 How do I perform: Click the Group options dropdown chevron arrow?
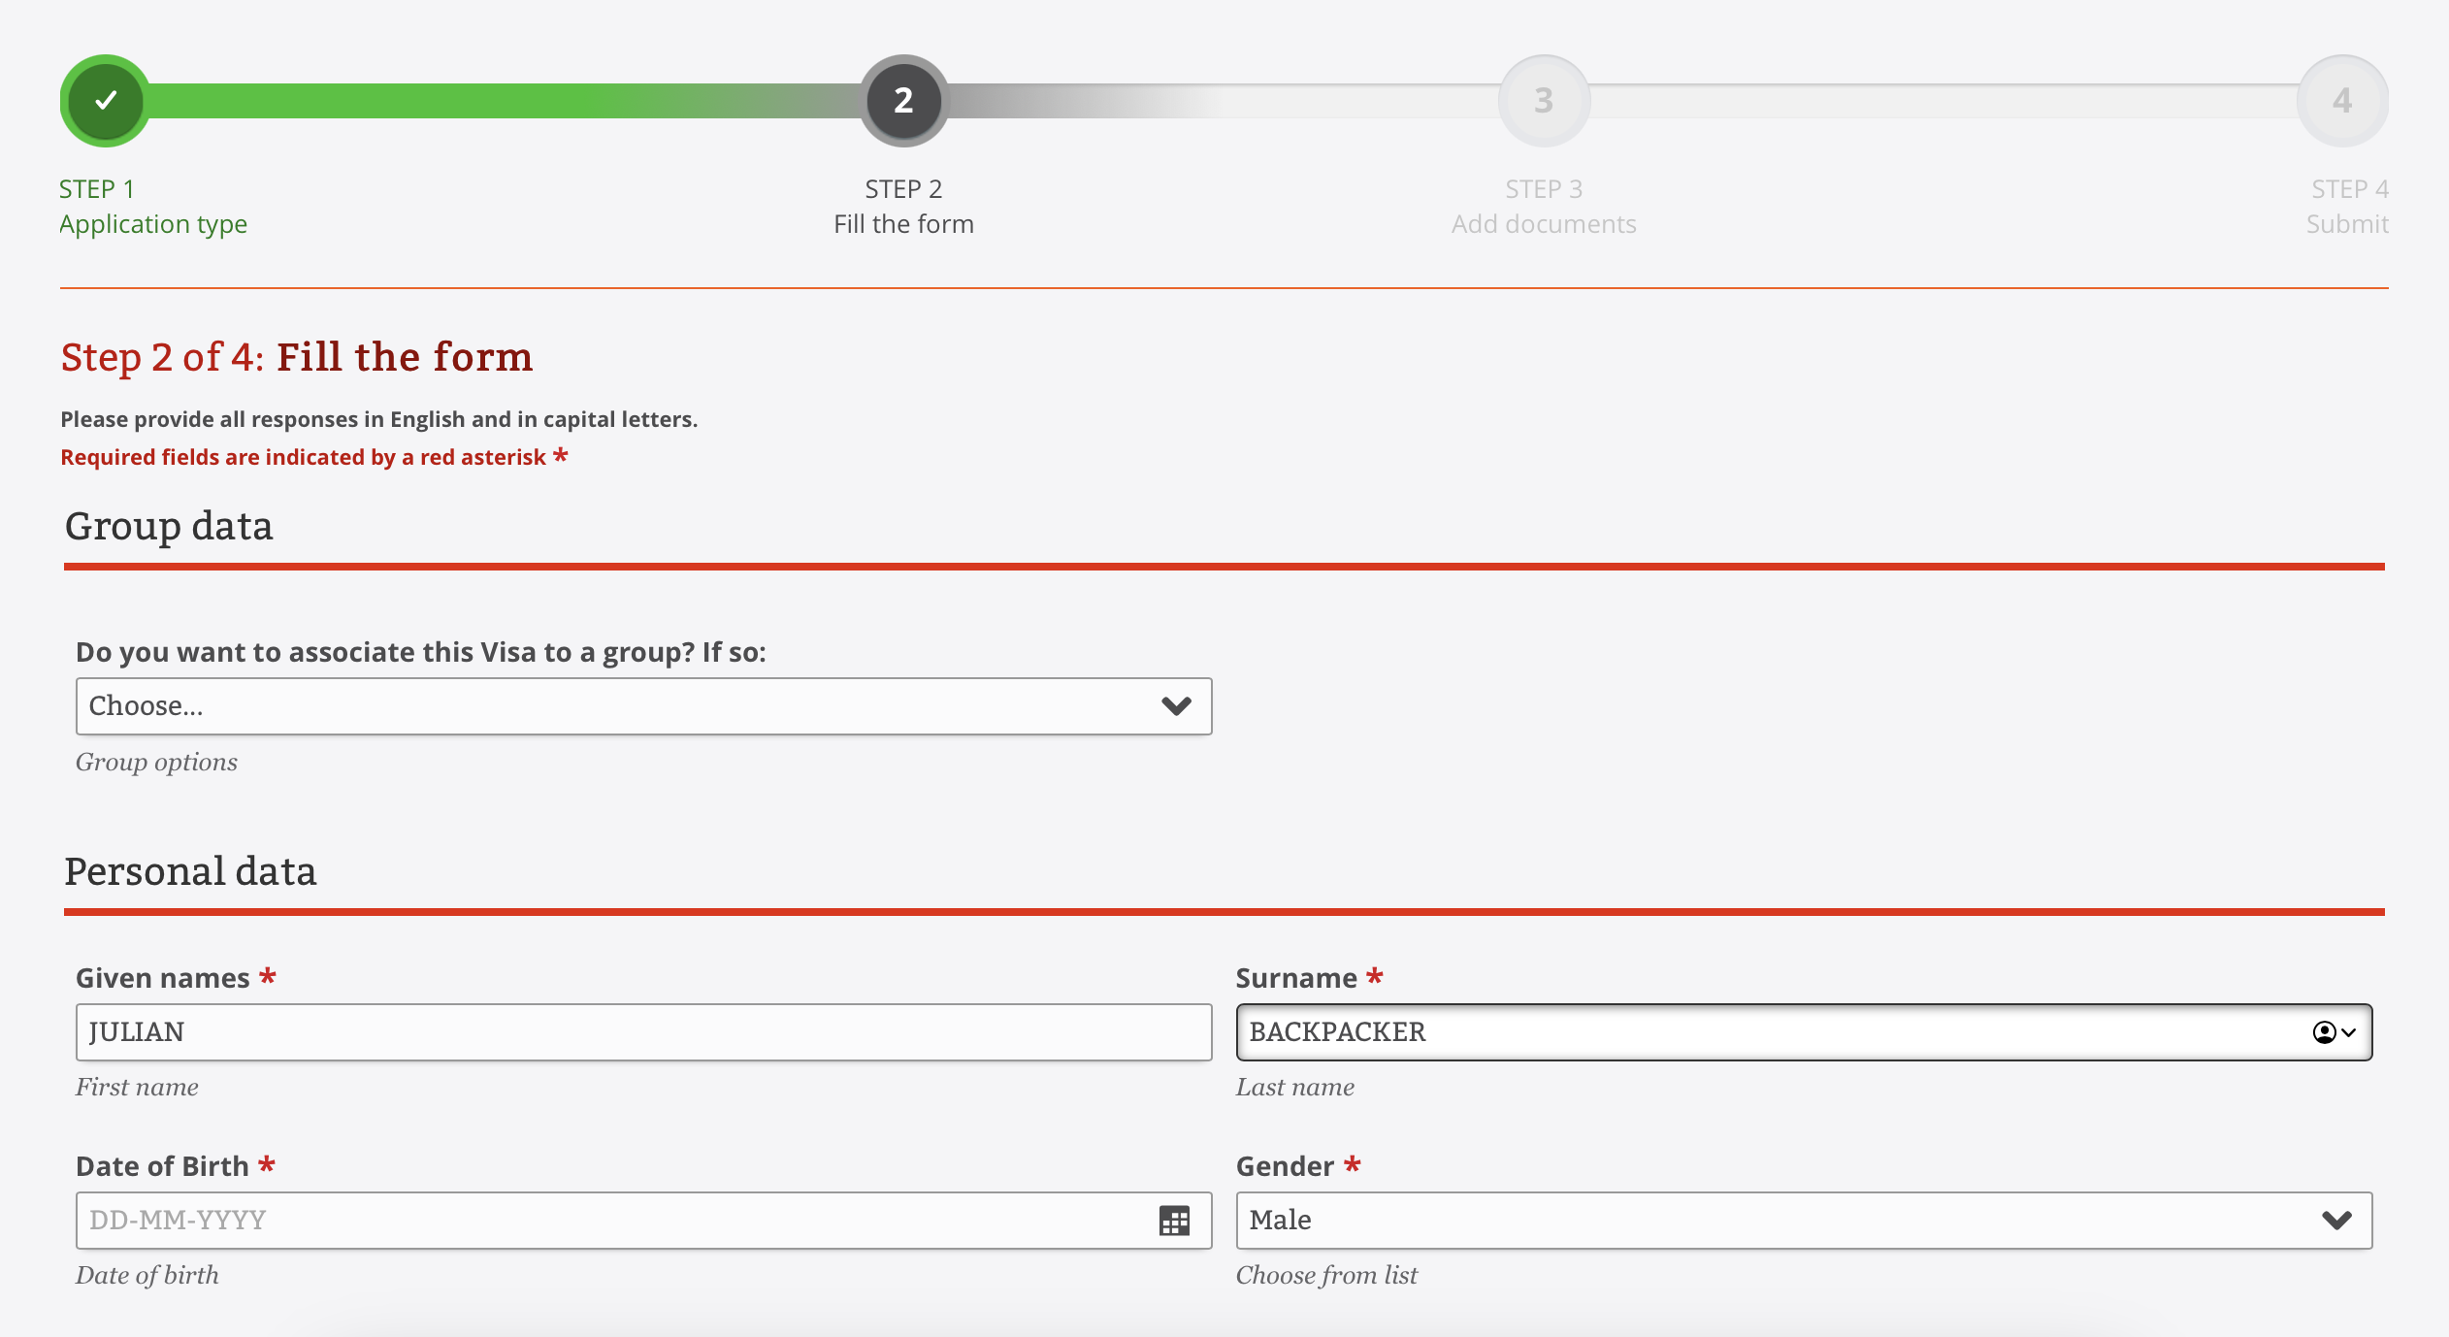click(1176, 706)
